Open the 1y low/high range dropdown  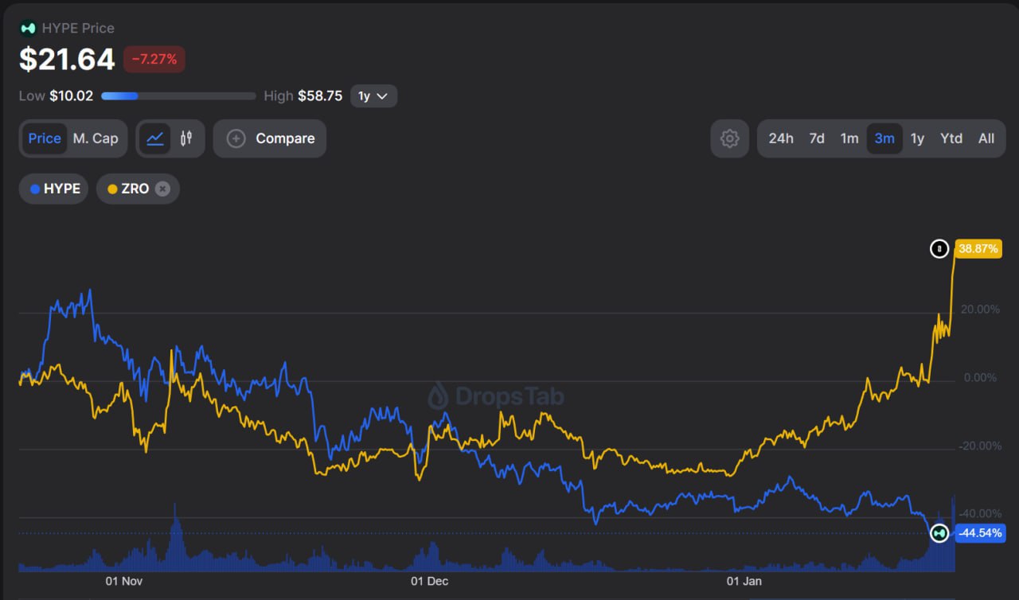point(373,96)
